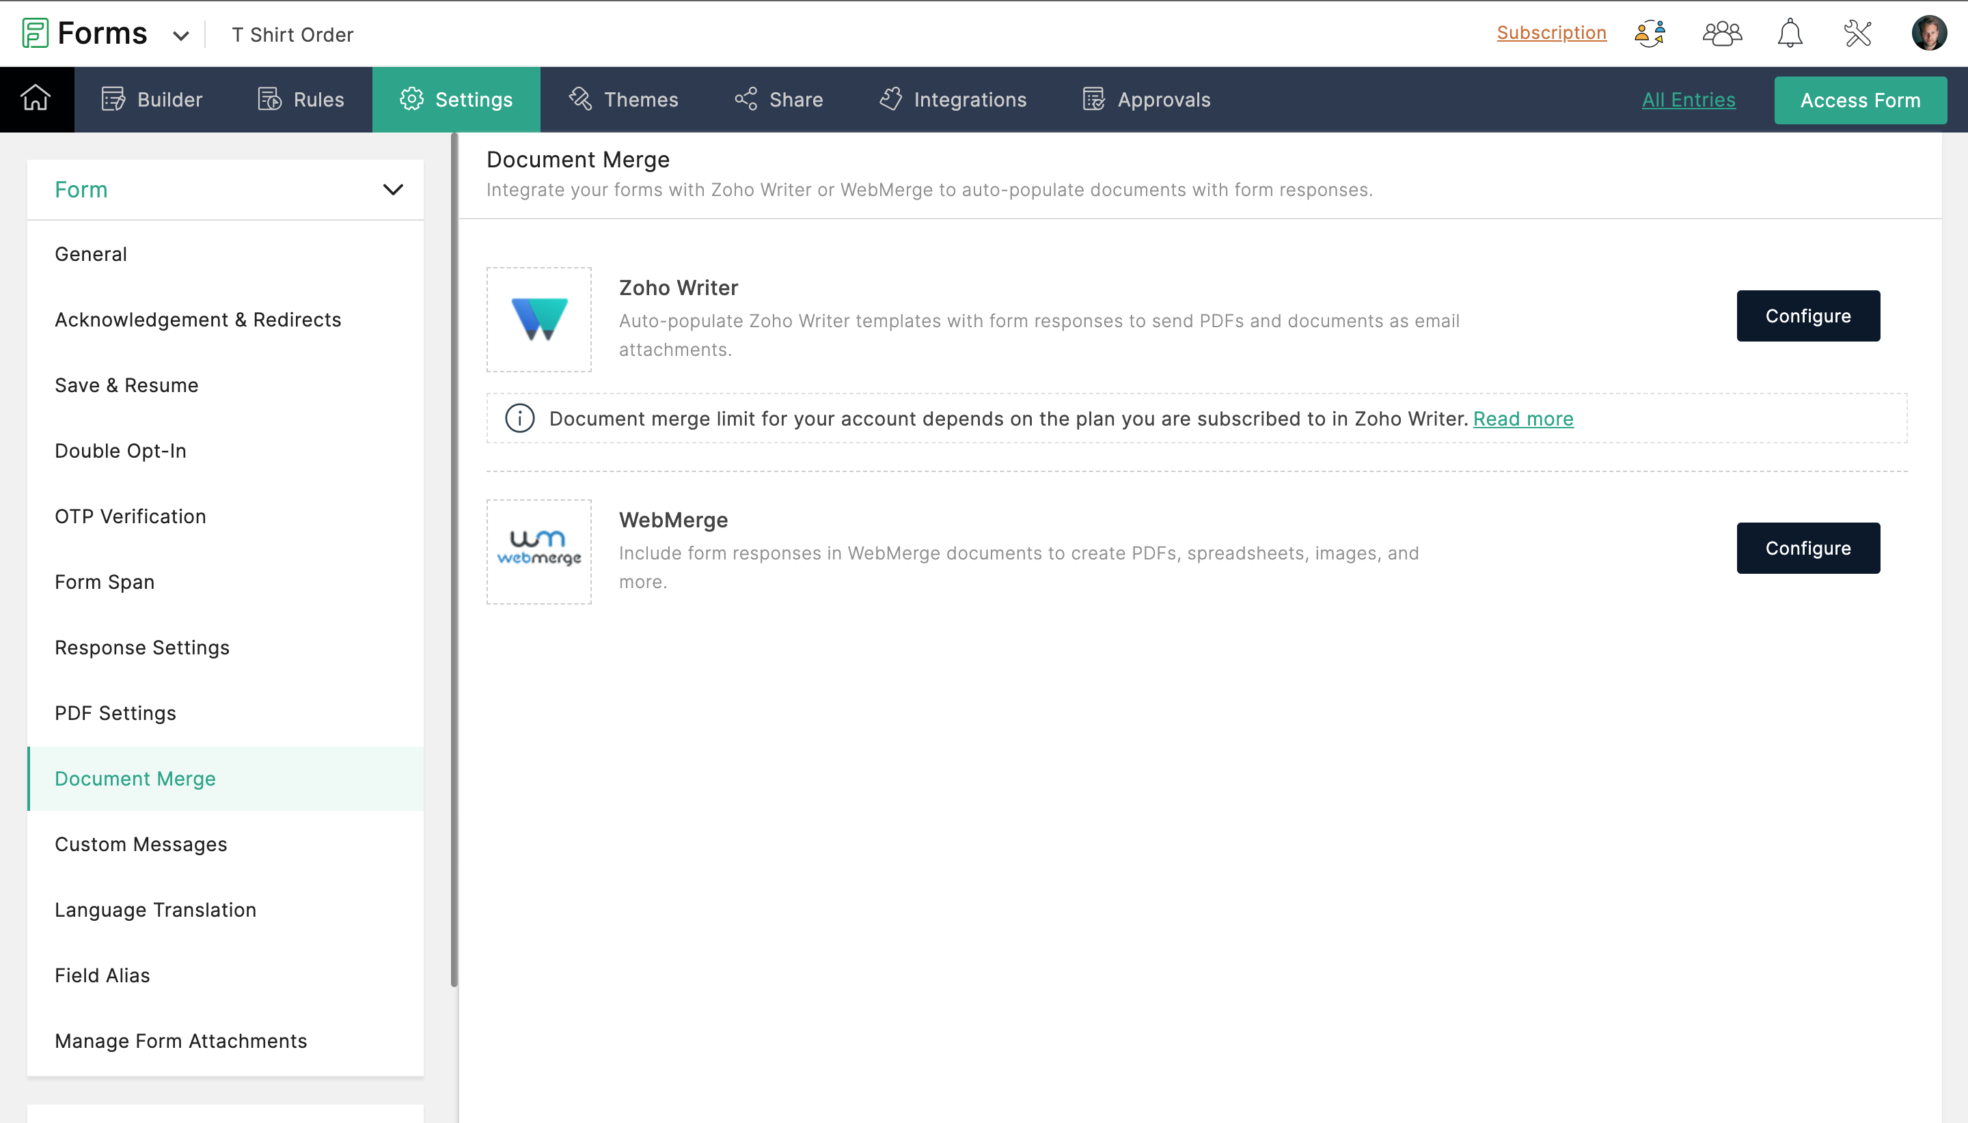Click the Subscription link
1968x1123 pixels.
(1551, 33)
